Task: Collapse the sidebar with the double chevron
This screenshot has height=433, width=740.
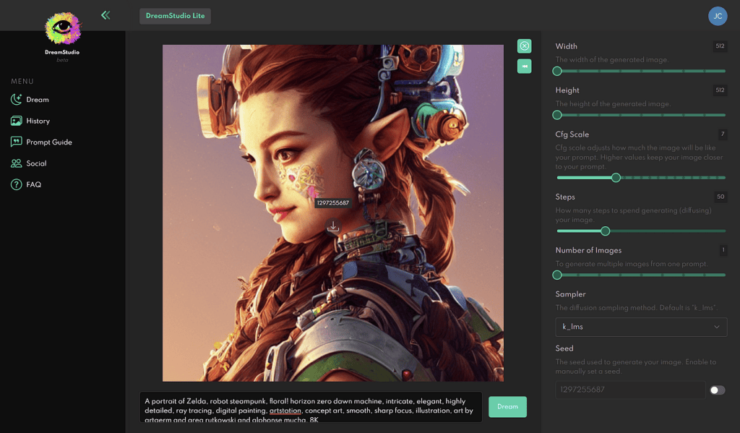Action: point(105,14)
